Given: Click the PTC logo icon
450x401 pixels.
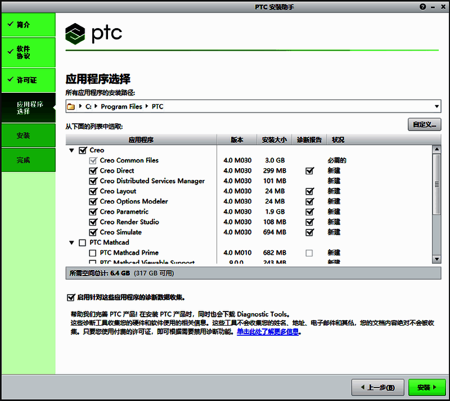Looking at the screenshot, I should (75, 34).
